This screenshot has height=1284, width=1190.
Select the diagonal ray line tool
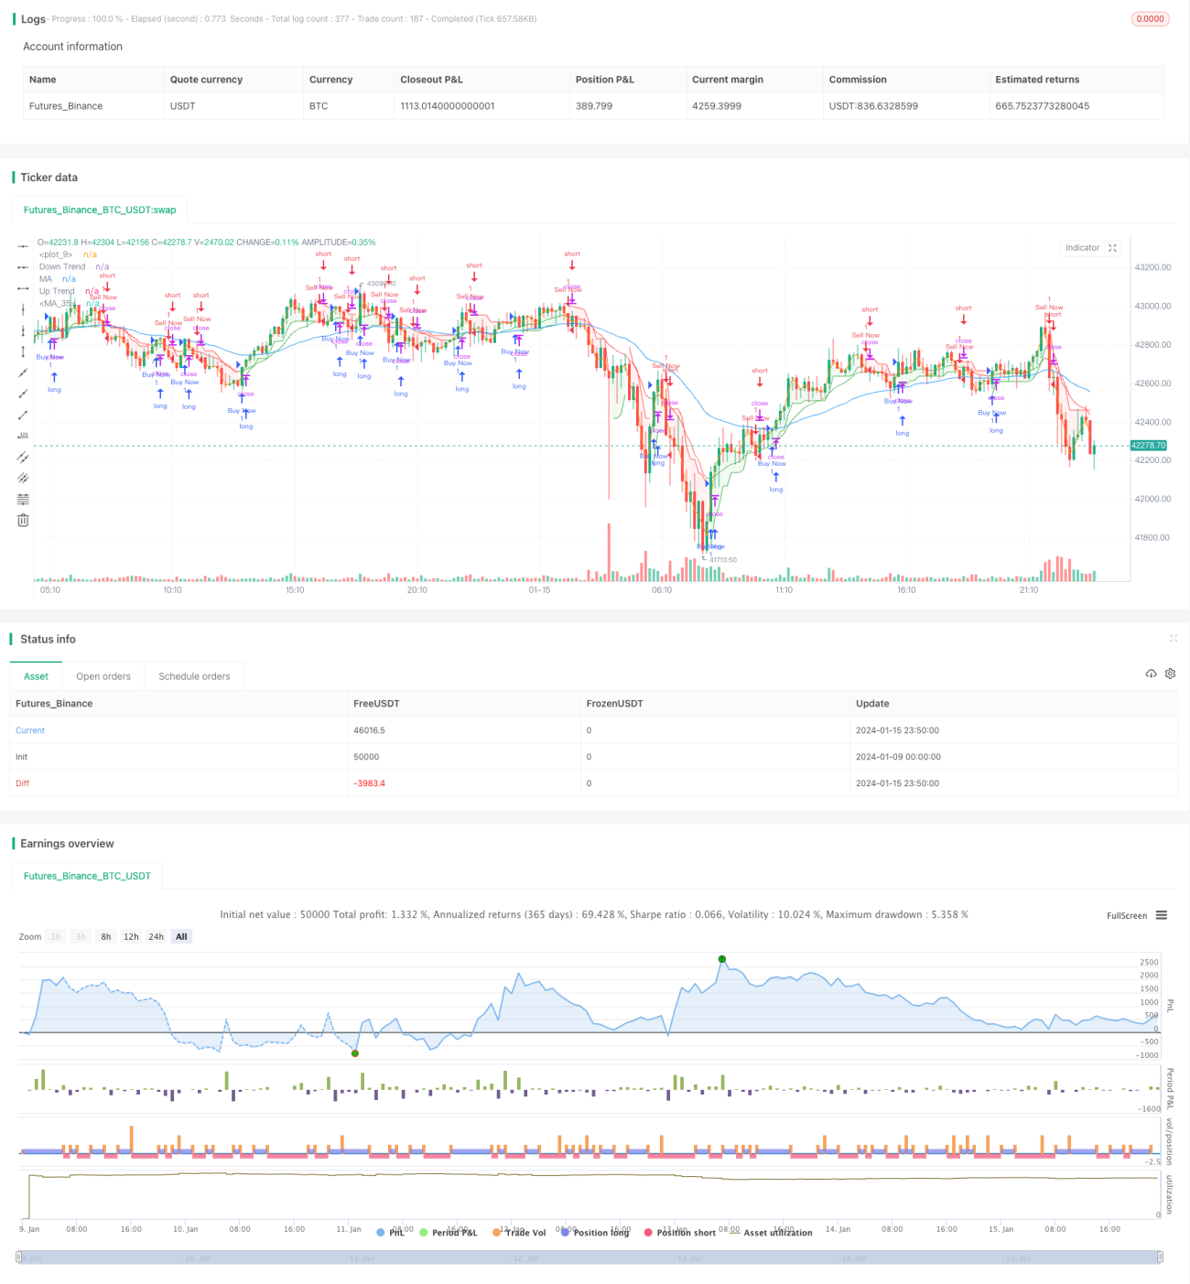23,394
